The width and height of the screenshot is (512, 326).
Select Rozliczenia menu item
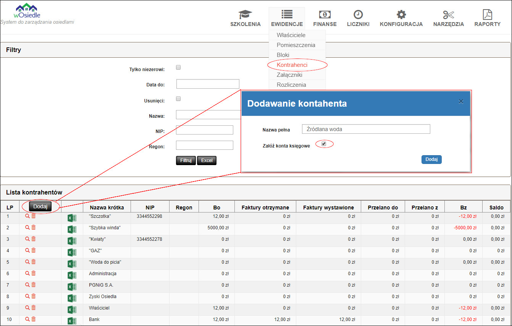291,85
